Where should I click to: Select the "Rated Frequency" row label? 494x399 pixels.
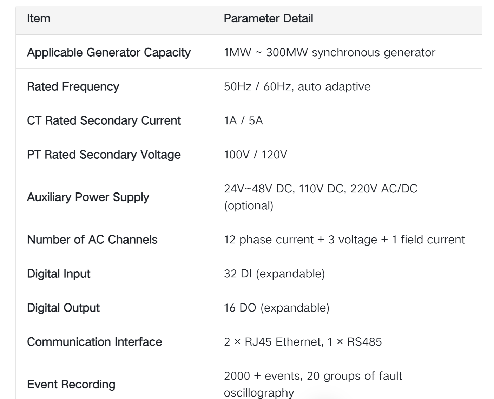click(x=73, y=87)
